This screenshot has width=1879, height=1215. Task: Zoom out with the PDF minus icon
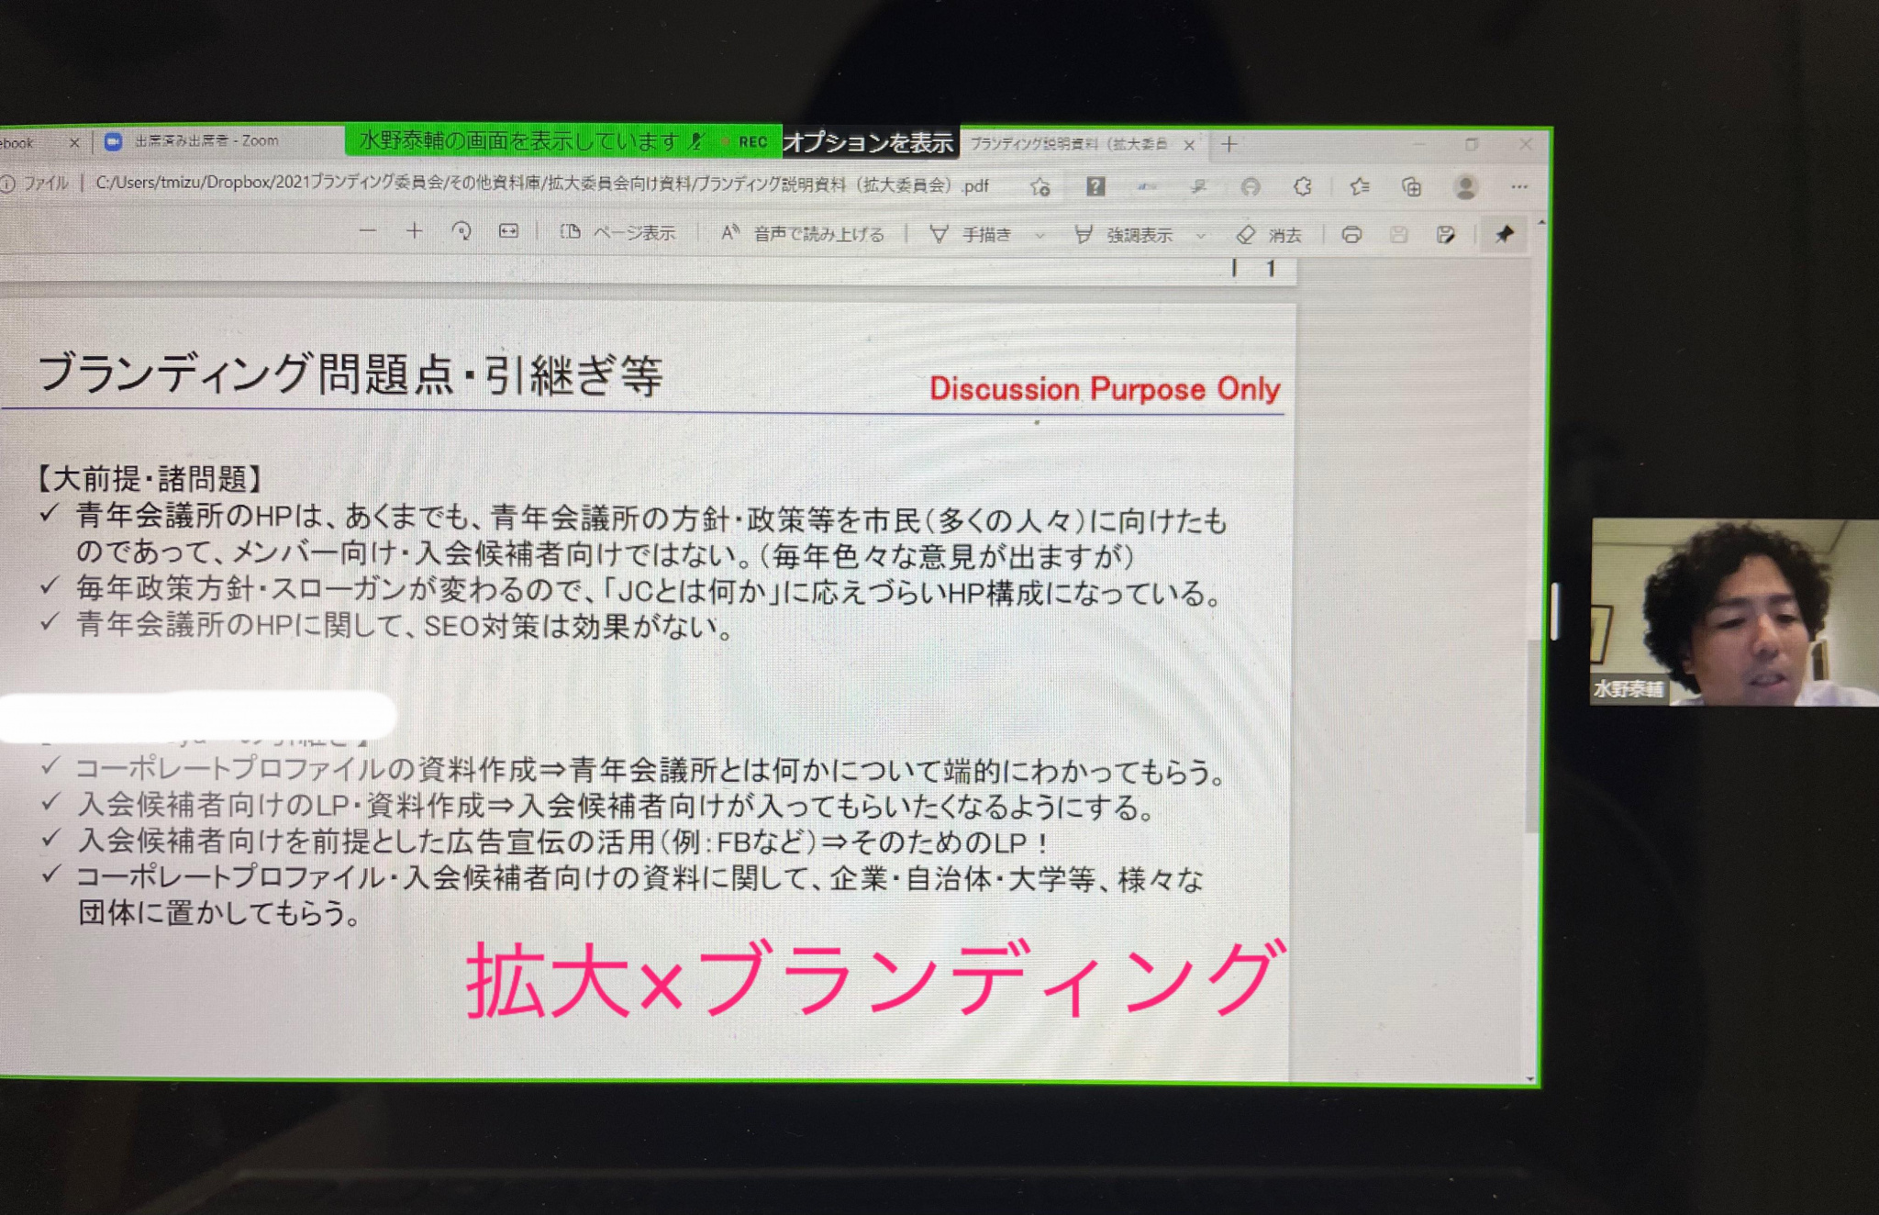[x=368, y=231]
